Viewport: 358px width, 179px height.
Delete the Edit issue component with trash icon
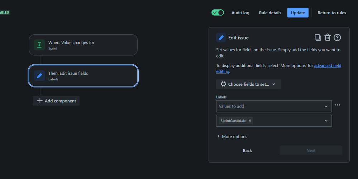coord(328,38)
